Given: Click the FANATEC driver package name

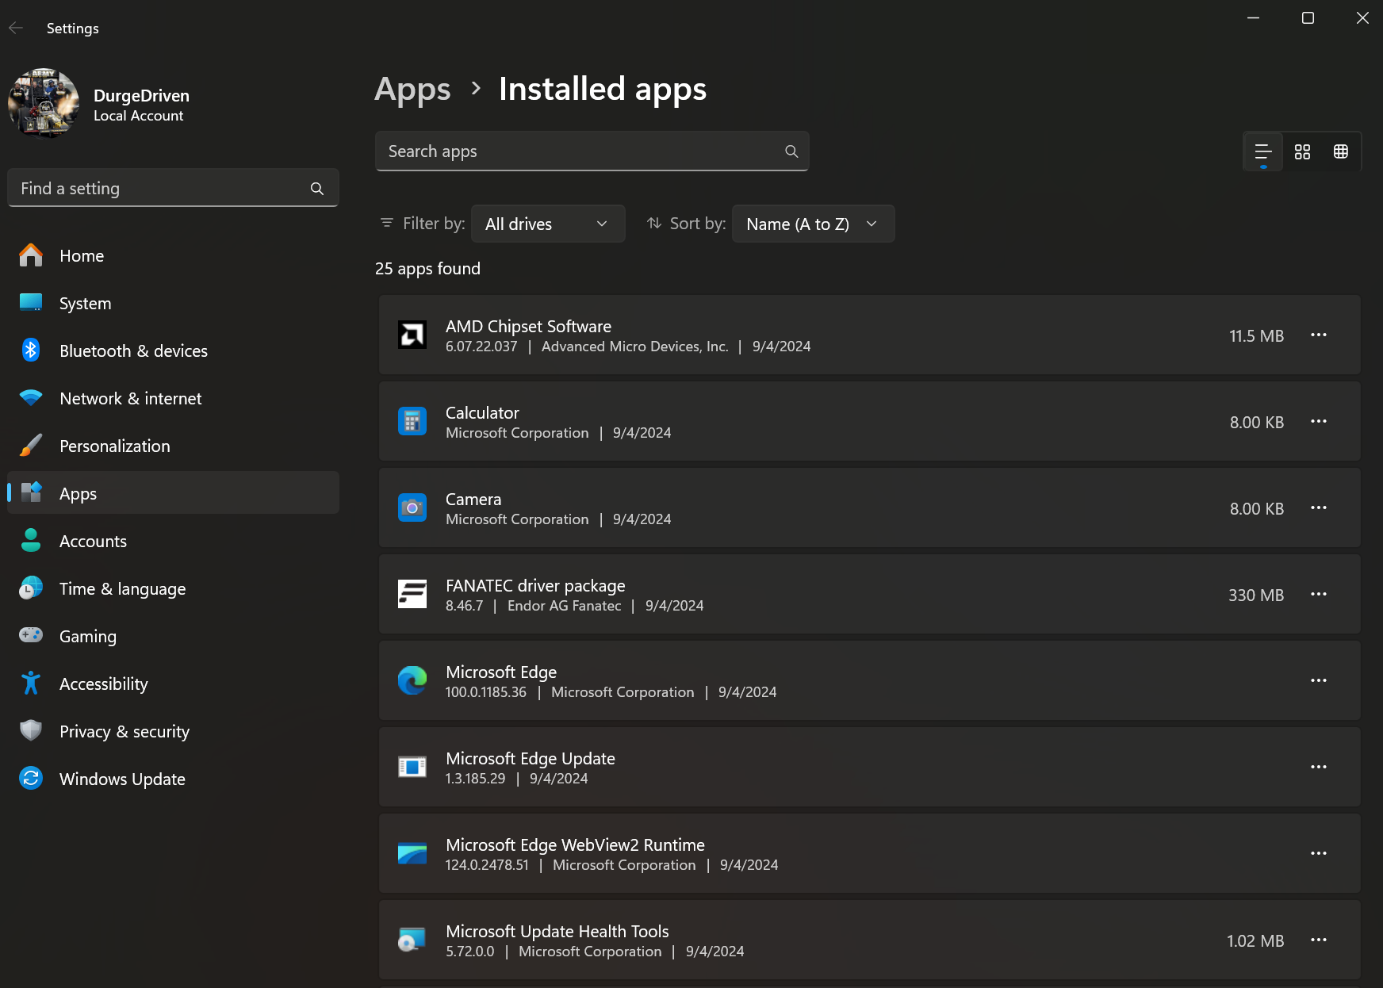Looking at the screenshot, I should click(535, 586).
